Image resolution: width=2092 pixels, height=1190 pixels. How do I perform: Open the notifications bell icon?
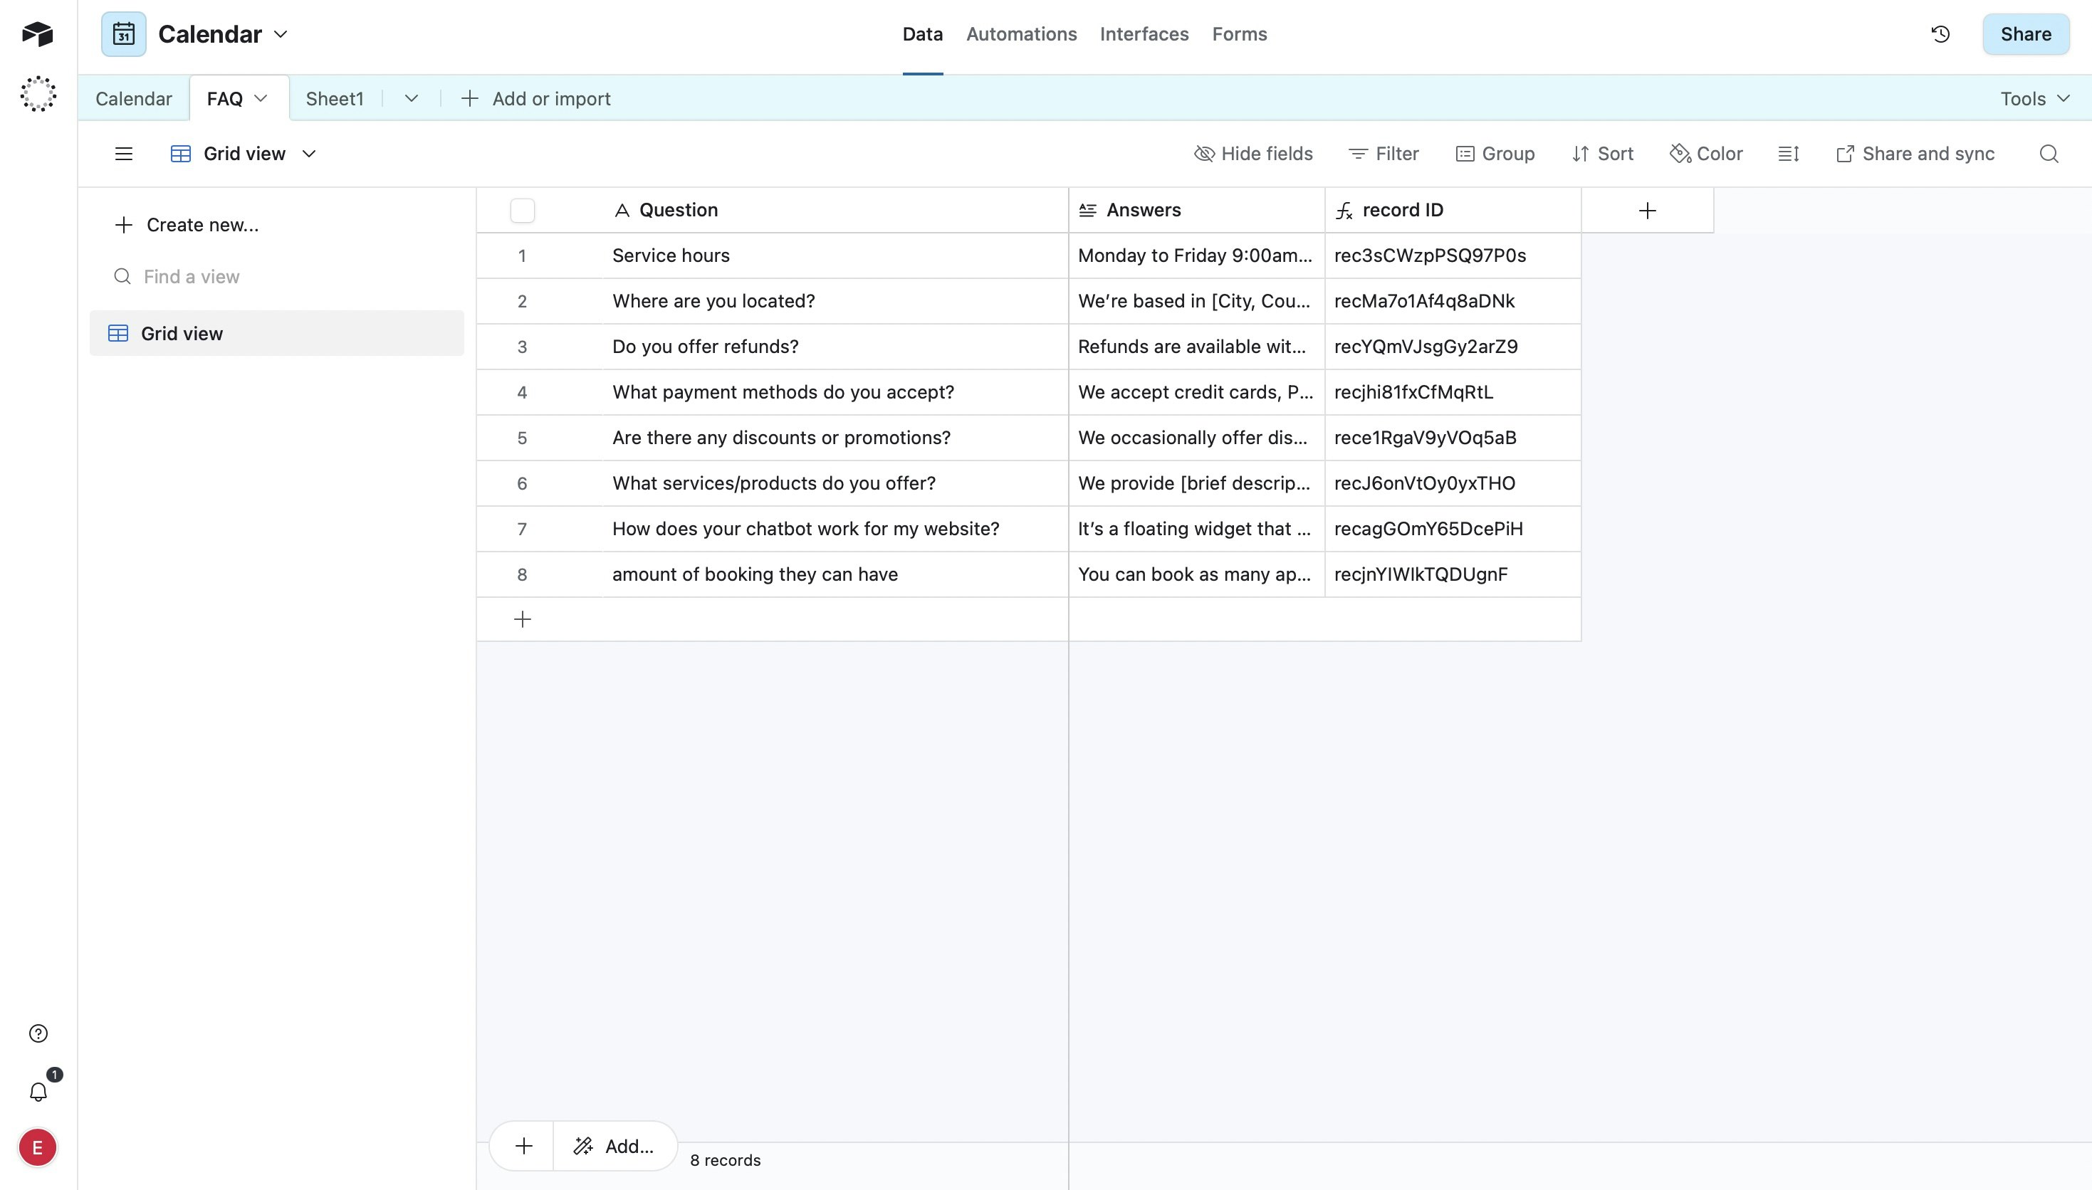pyautogui.click(x=38, y=1092)
